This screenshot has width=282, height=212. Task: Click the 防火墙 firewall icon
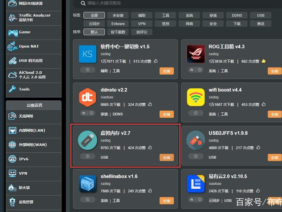click(x=12, y=188)
